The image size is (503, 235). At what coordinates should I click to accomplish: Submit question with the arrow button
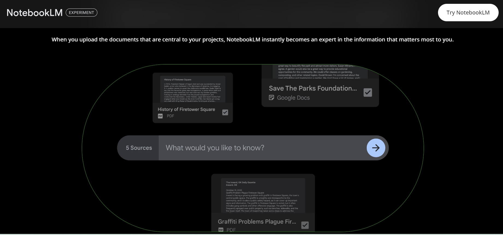tap(376, 148)
